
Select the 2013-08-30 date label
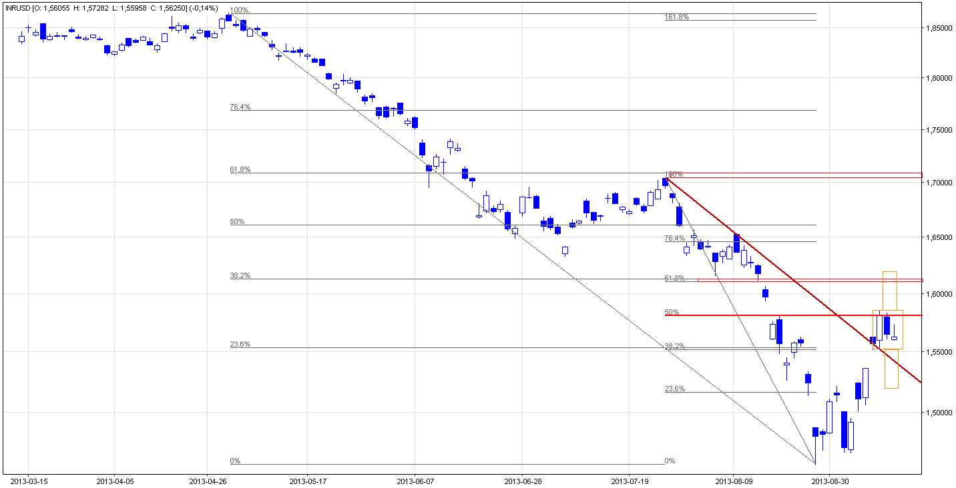click(830, 480)
